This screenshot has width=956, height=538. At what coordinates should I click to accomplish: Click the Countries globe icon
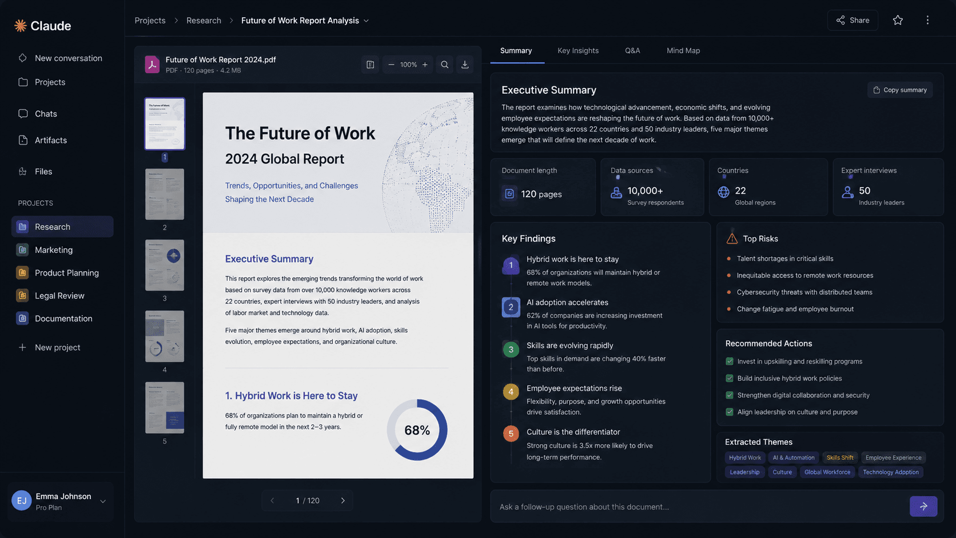(723, 192)
